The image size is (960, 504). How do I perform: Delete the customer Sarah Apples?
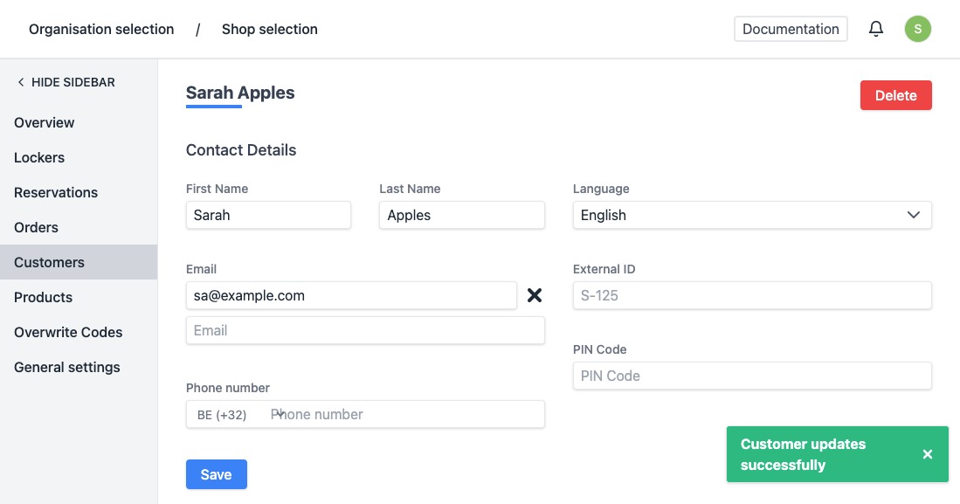click(x=895, y=95)
